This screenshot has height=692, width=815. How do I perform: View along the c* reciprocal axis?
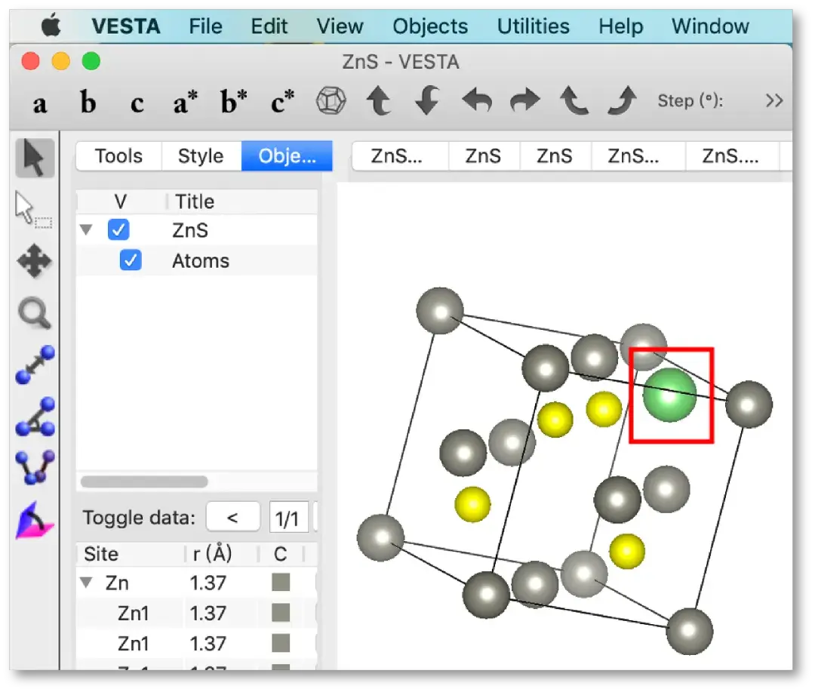tap(283, 101)
